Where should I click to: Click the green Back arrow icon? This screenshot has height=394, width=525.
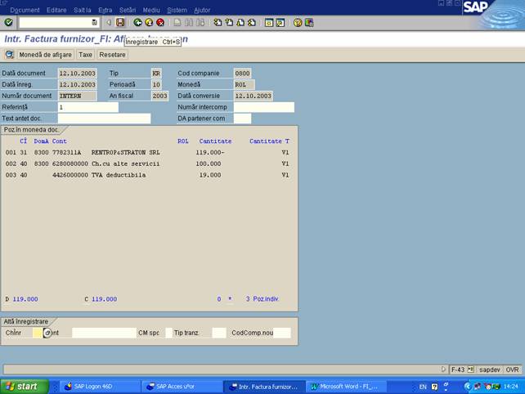click(x=137, y=23)
